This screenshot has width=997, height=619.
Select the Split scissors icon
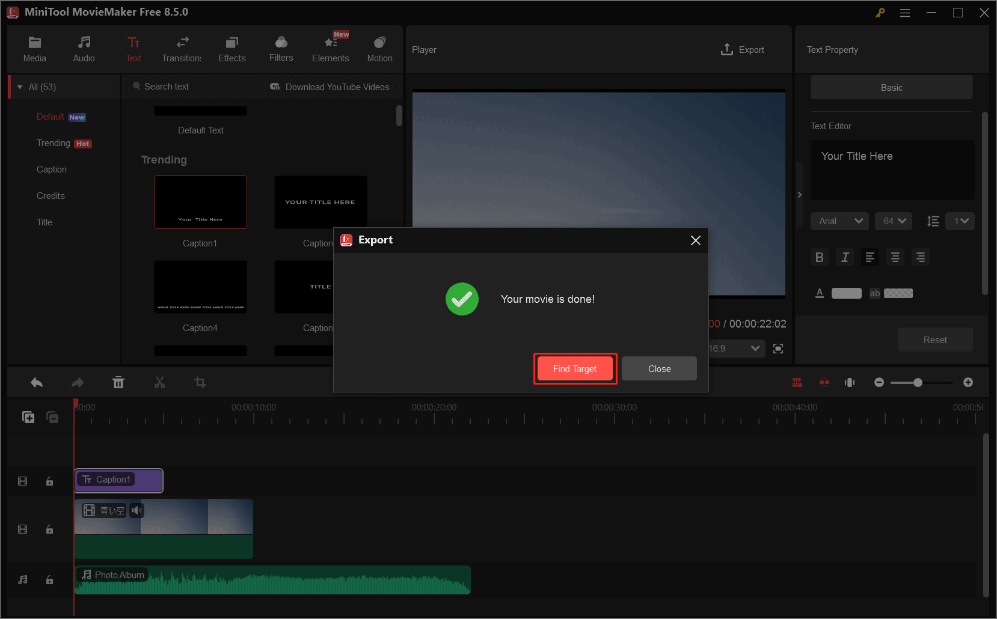click(159, 382)
